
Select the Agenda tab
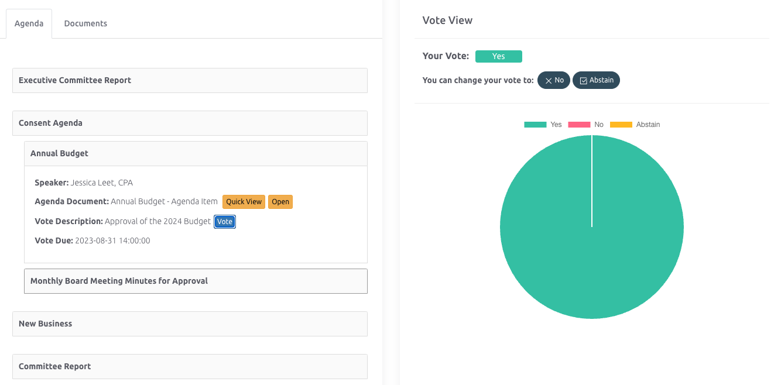[29, 24]
